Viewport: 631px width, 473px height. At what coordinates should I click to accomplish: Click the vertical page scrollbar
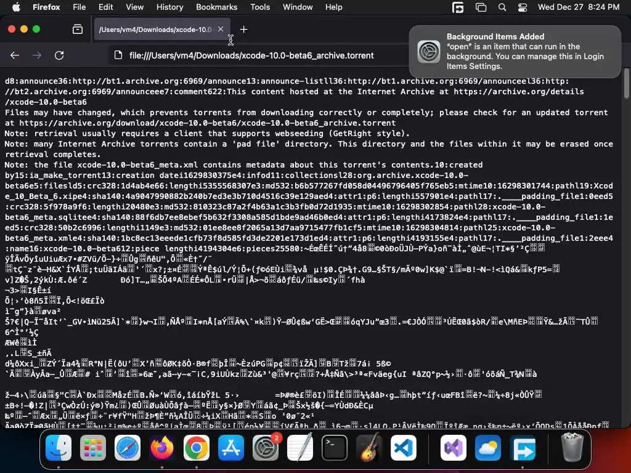(x=626, y=84)
